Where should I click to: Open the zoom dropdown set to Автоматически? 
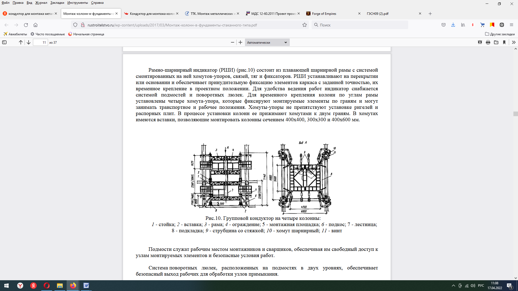point(267,42)
